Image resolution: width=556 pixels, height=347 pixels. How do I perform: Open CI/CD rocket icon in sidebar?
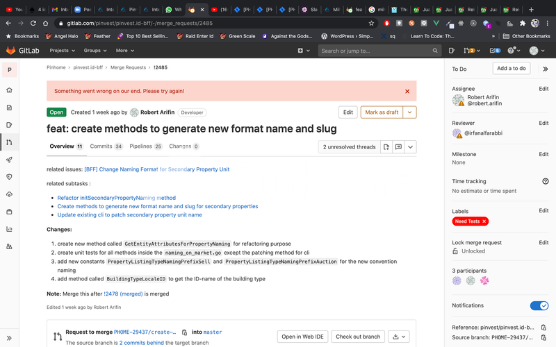(x=9, y=160)
